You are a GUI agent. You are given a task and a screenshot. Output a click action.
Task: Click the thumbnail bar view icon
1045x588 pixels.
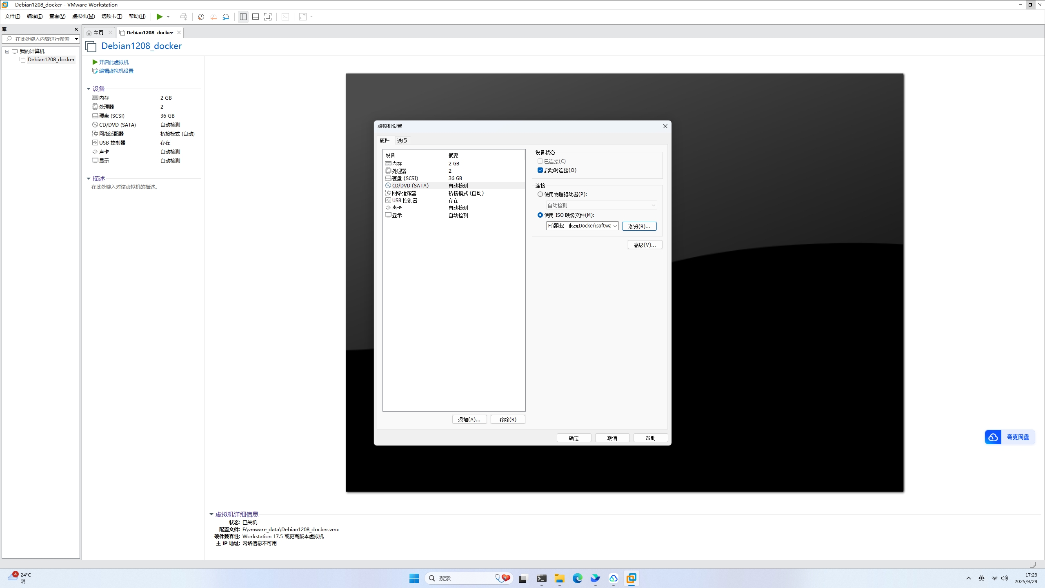(x=256, y=17)
